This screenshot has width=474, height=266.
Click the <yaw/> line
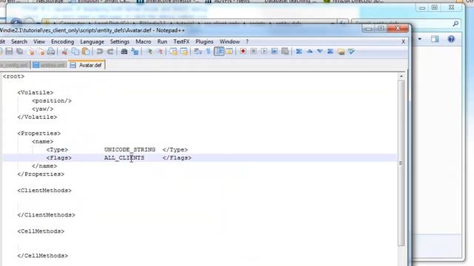(43, 109)
